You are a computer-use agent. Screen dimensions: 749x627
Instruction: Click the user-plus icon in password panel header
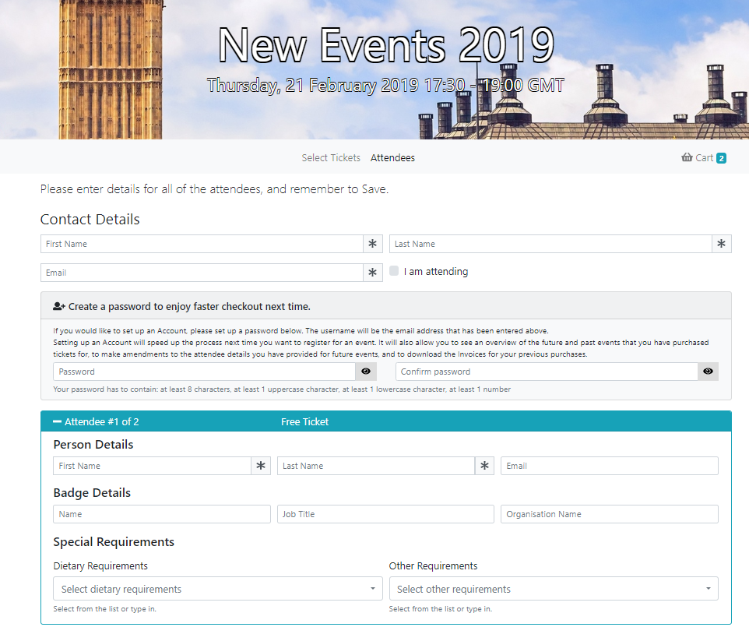click(58, 306)
